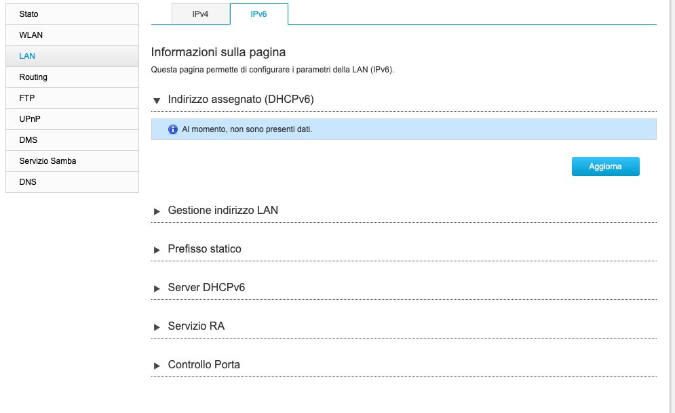675x413 pixels.
Task: Switch to the IPv4 tab
Action: point(201,14)
